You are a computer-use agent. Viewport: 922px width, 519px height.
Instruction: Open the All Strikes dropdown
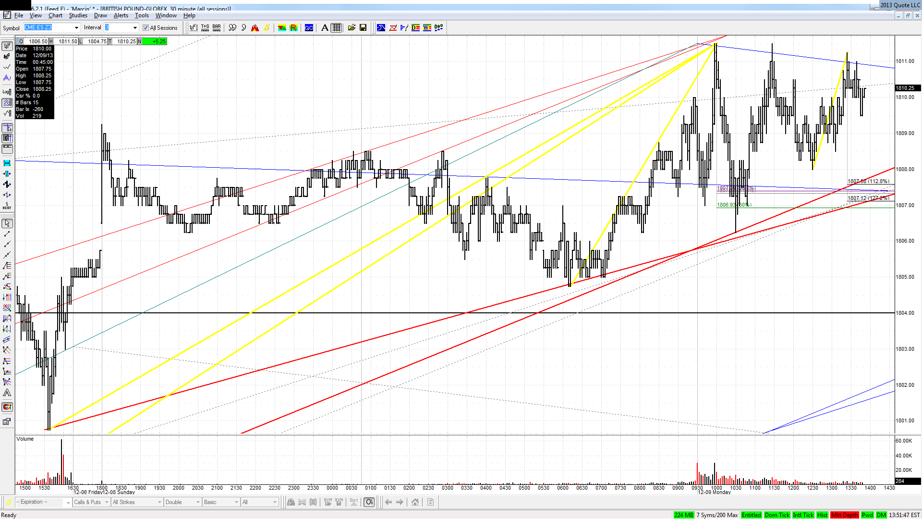click(x=159, y=502)
